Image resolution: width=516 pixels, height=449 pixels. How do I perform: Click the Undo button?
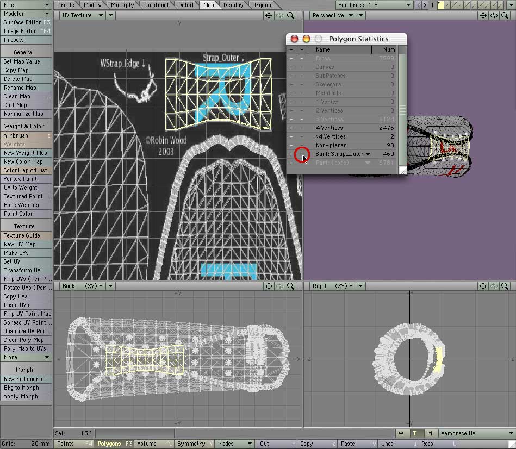tap(398, 444)
